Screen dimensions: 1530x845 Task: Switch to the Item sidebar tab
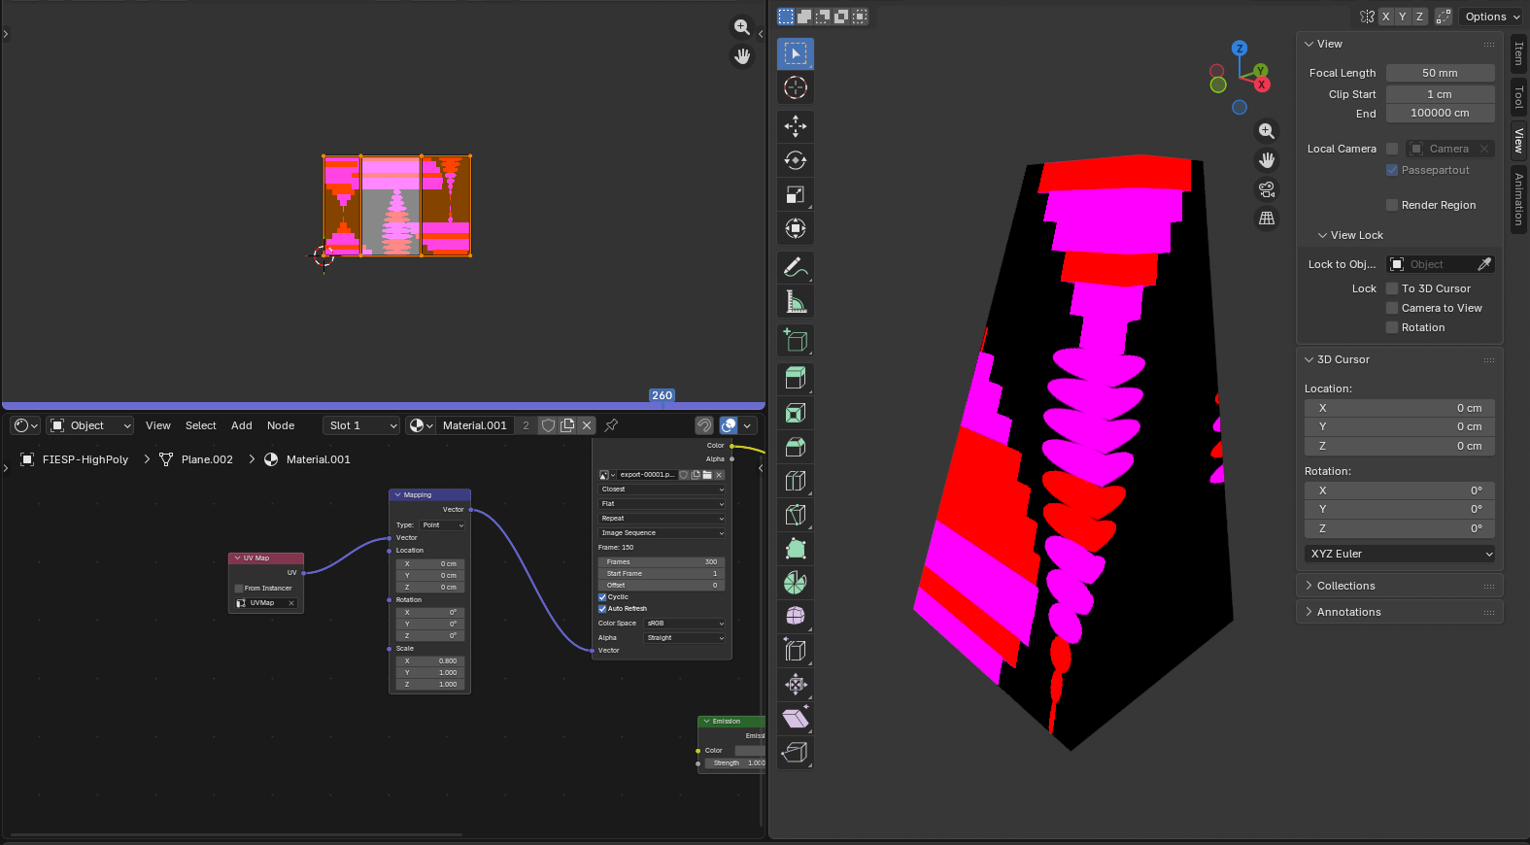1518,53
